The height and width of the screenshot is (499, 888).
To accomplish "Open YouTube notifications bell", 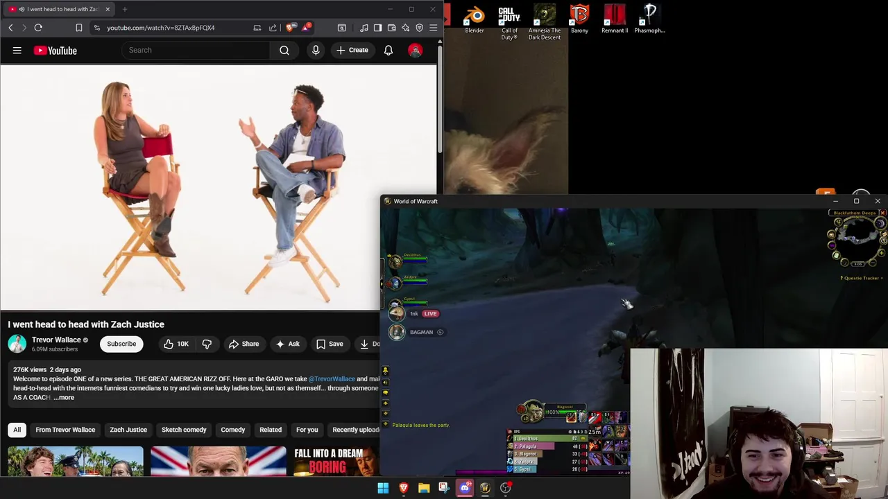I will click(388, 50).
